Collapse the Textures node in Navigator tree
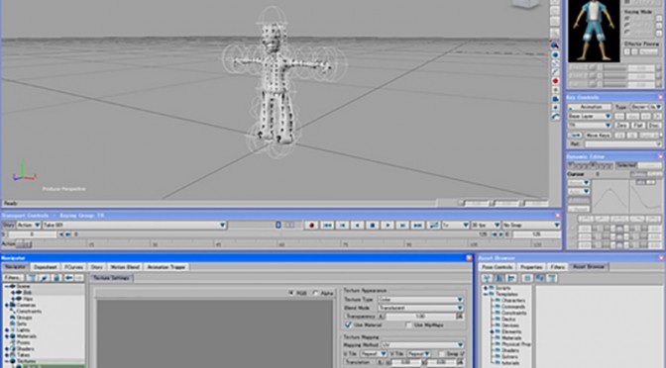 click(7, 361)
